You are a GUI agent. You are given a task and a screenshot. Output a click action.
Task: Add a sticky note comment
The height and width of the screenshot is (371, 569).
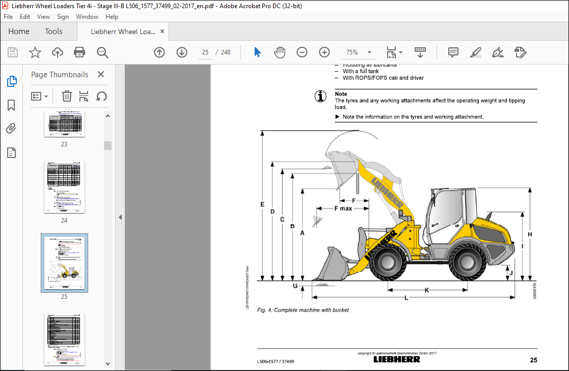[453, 52]
